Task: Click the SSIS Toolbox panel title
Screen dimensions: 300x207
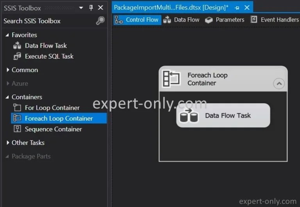Action: coord(22,8)
